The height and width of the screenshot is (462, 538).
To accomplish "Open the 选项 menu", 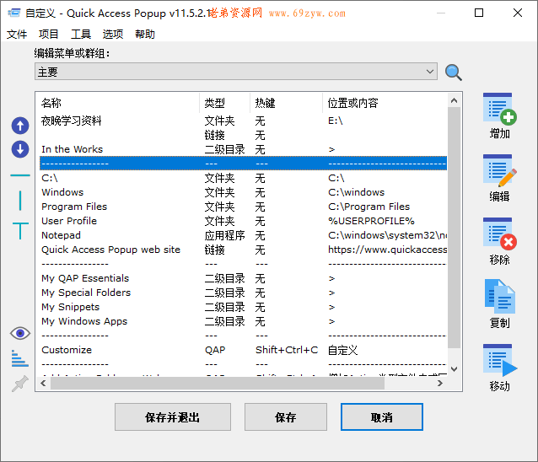I will (113, 34).
